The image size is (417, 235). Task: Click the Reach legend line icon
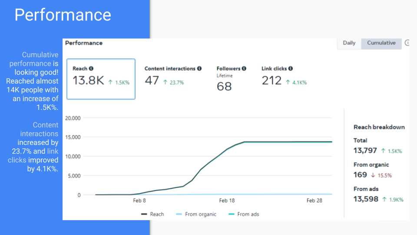click(144, 214)
